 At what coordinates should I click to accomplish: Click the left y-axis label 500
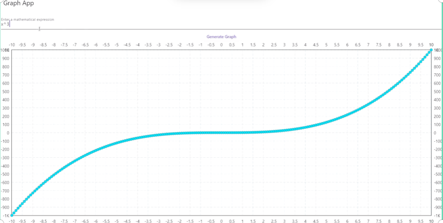coord(6,91)
